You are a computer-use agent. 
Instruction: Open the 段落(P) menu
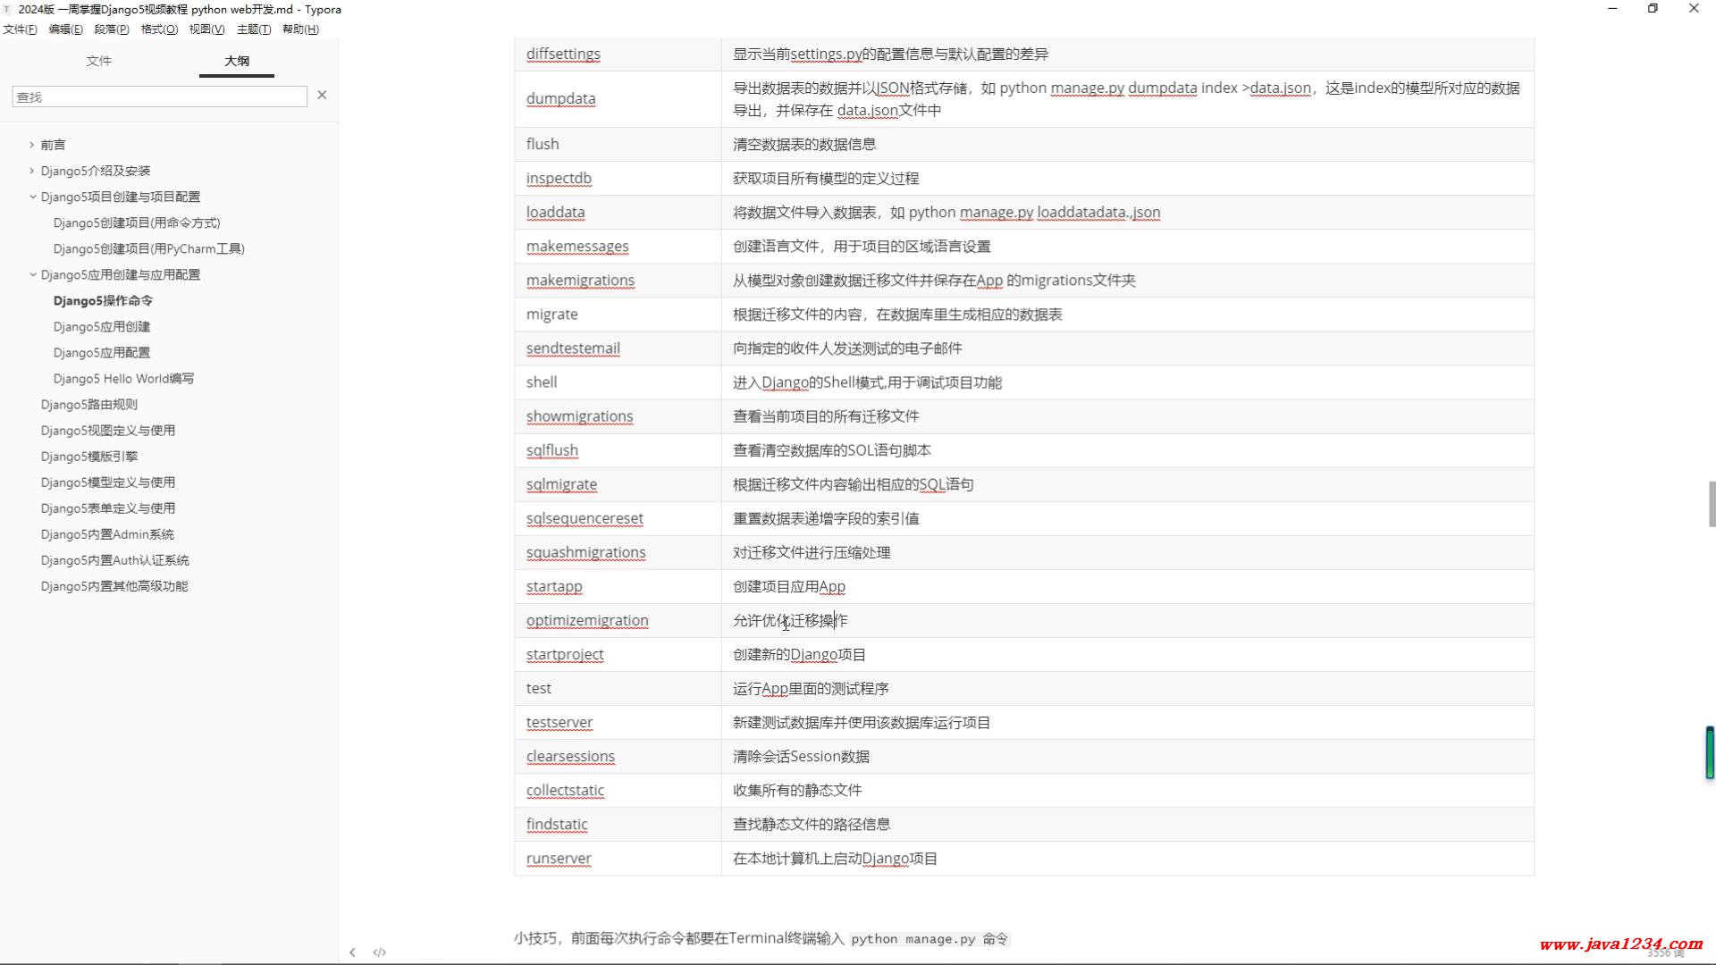coord(112,29)
